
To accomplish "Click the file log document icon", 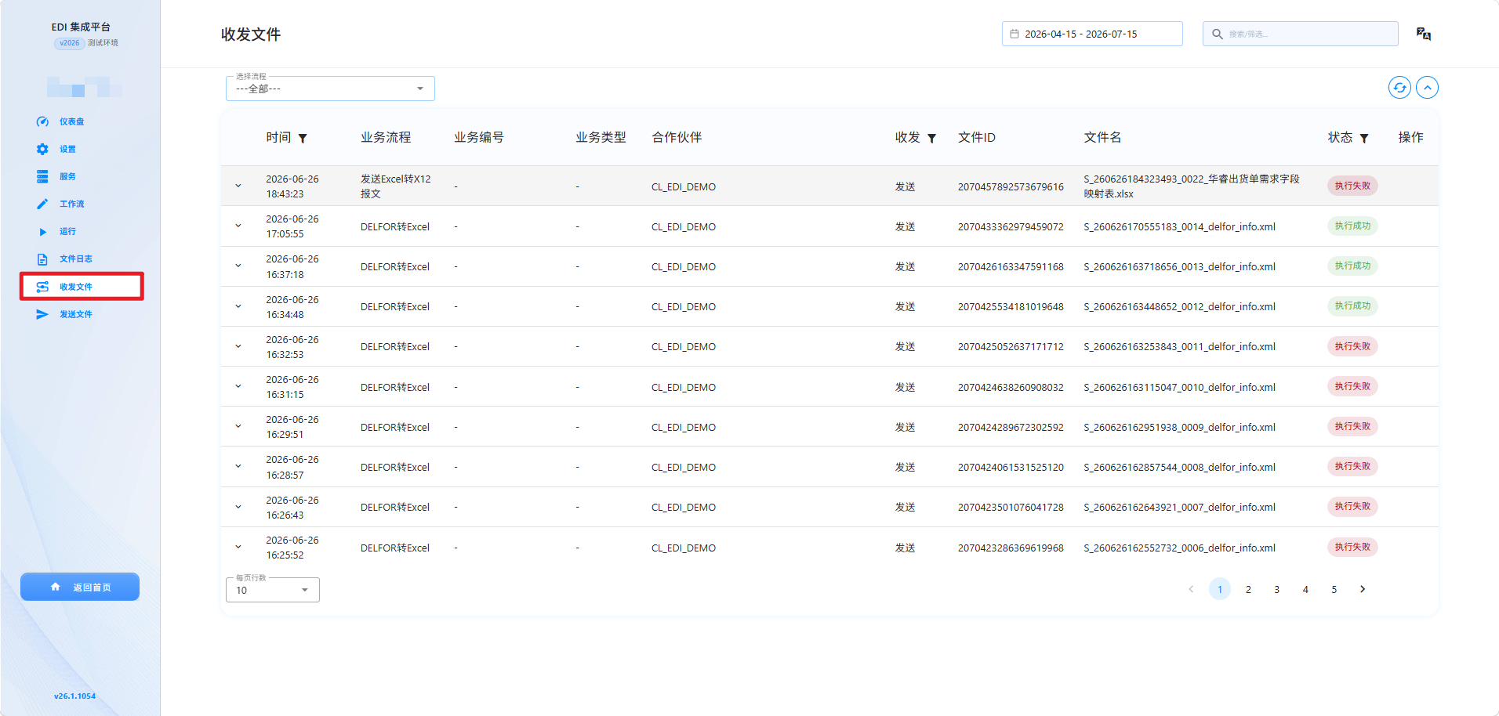I will [x=42, y=259].
